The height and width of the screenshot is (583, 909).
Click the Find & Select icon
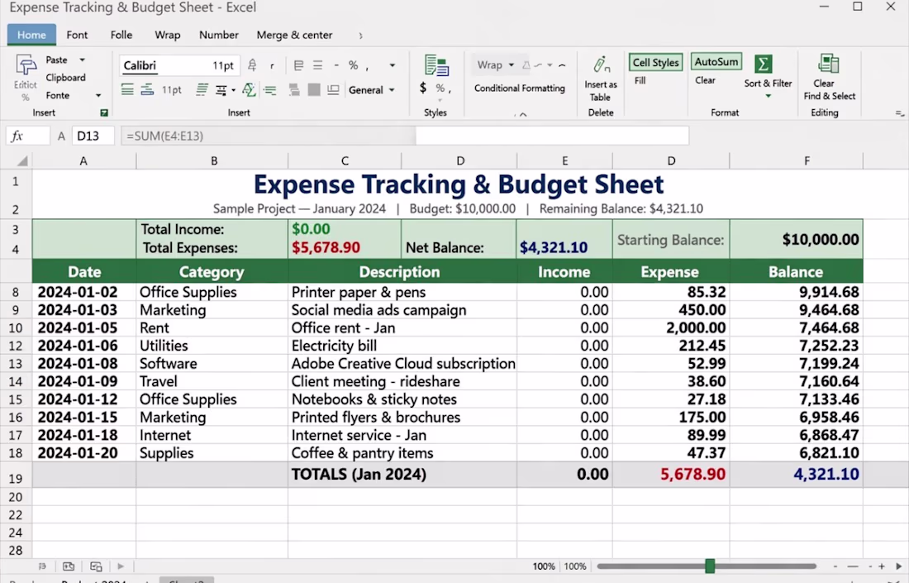click(x=828, y=65)
